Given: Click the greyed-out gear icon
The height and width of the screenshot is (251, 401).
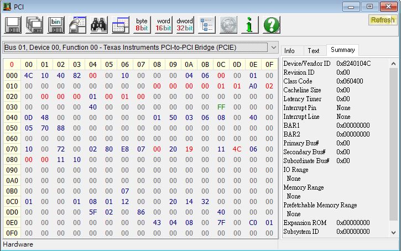Looking at the screenshot, I should 228,25.
